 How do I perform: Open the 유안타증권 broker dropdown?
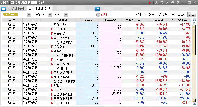click(x=29, y=15)
